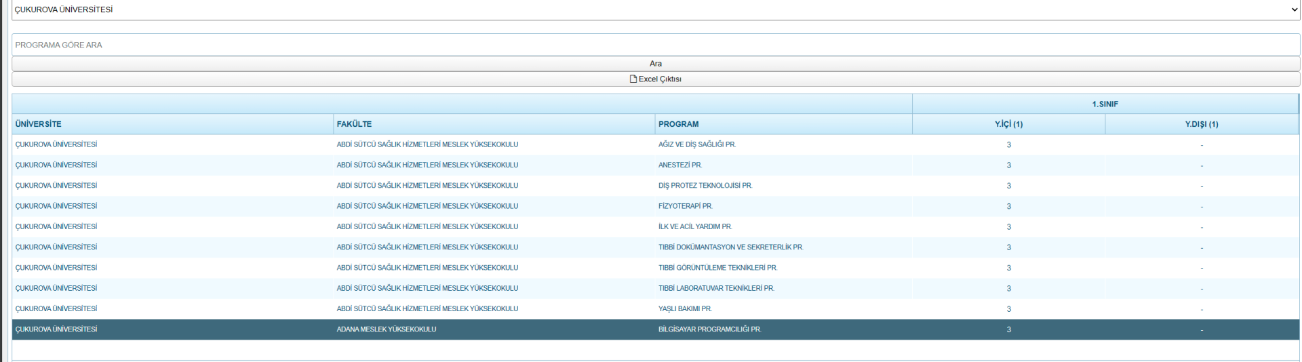
Task: Export results with Excel Çıktısı button
Action: pos(656,79)
